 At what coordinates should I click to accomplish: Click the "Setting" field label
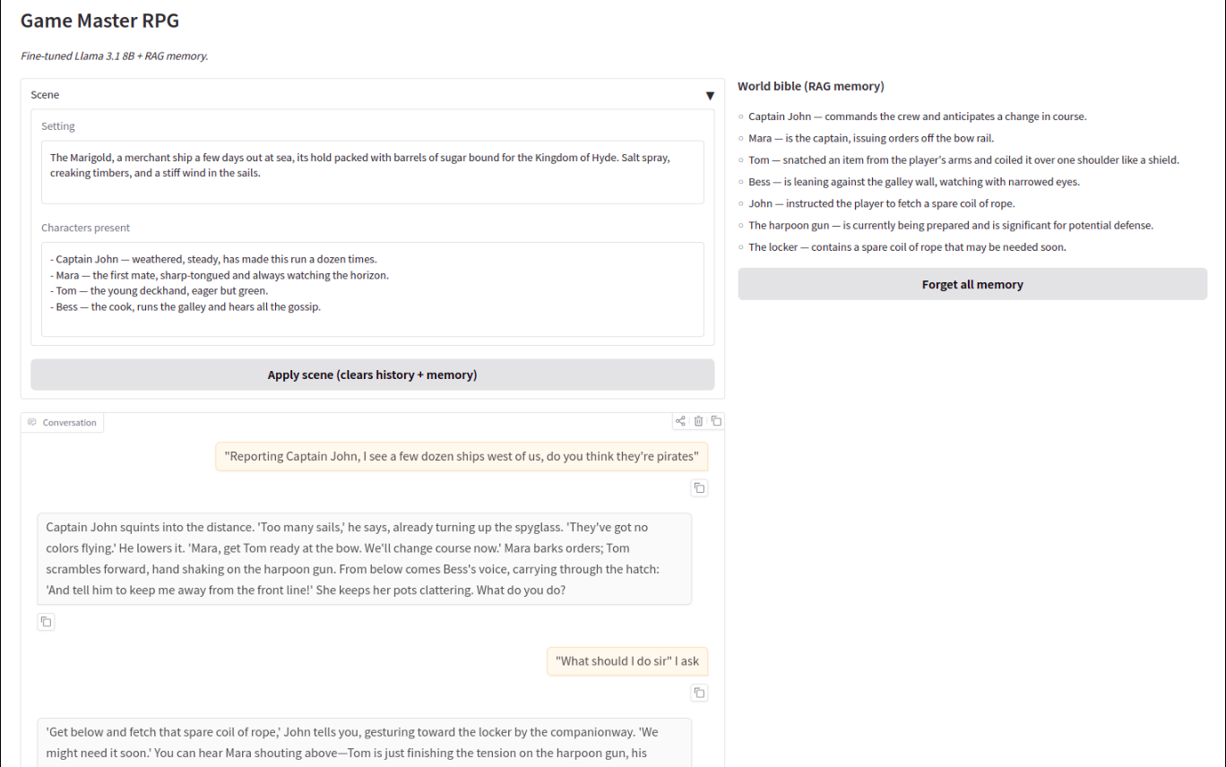point(58,126)
